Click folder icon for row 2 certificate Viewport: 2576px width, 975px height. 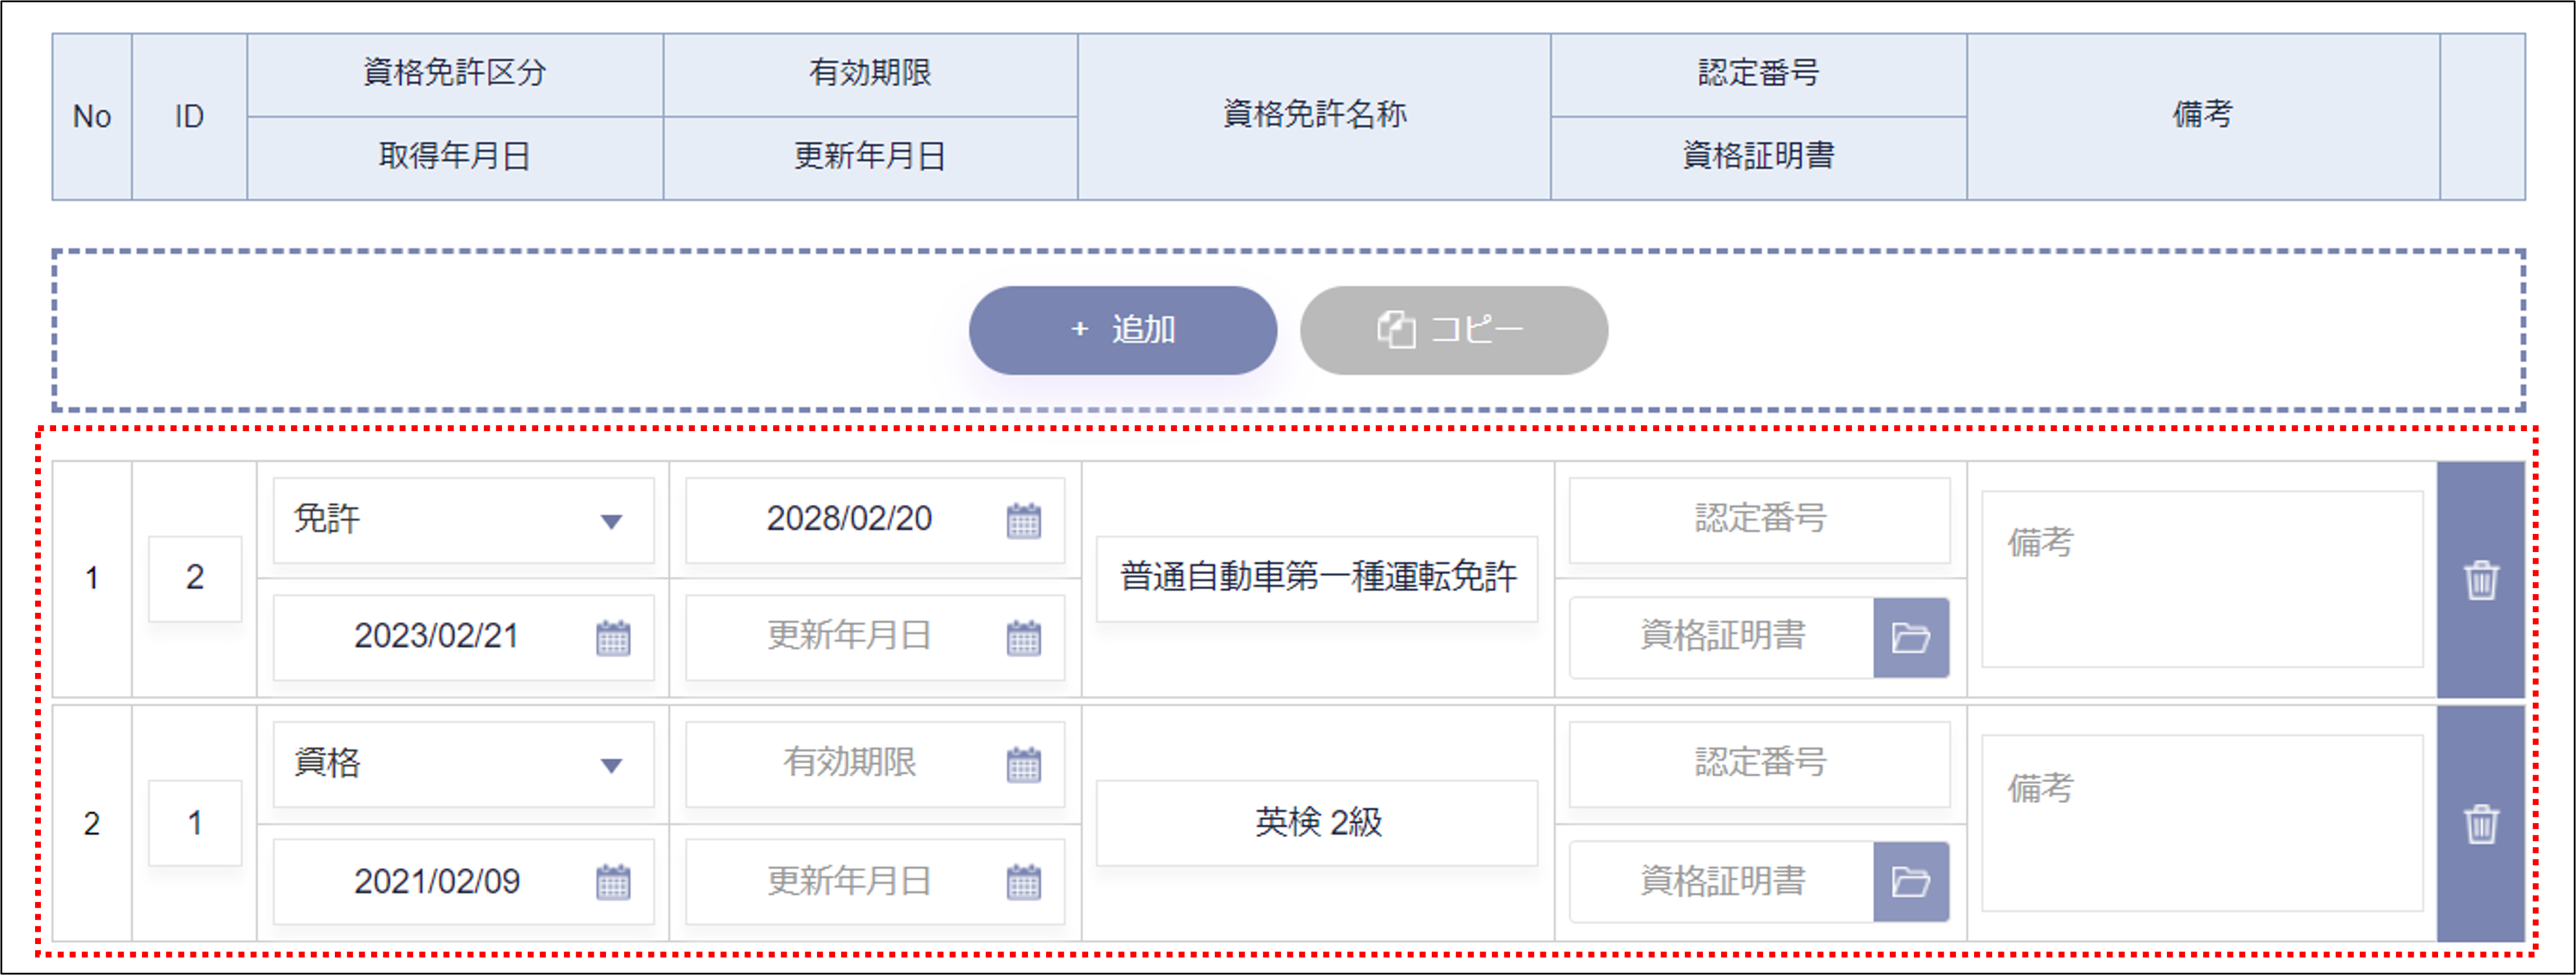(1910, 882)
